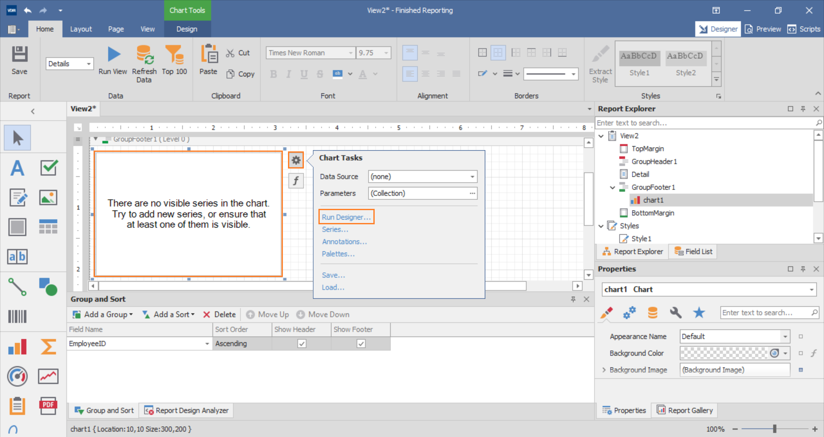This screenshot has width=824, height=437.
Task: Switch to the Layout ribbon tab
Action: coord(81,29)
